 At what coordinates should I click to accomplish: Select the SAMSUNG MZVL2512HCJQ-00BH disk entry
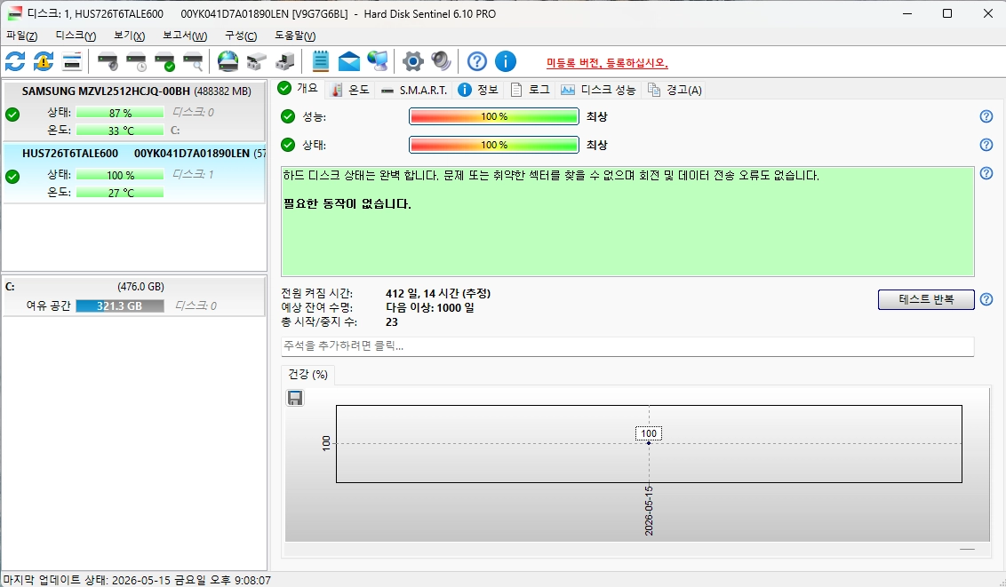(134, 111)
